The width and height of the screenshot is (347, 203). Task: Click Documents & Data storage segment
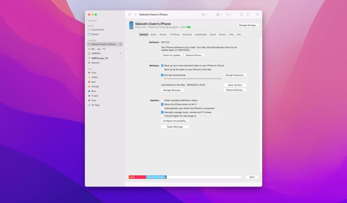tap(155, 177)
